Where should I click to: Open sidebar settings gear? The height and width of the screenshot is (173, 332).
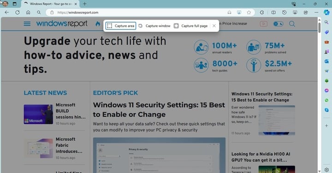(326, 170)
